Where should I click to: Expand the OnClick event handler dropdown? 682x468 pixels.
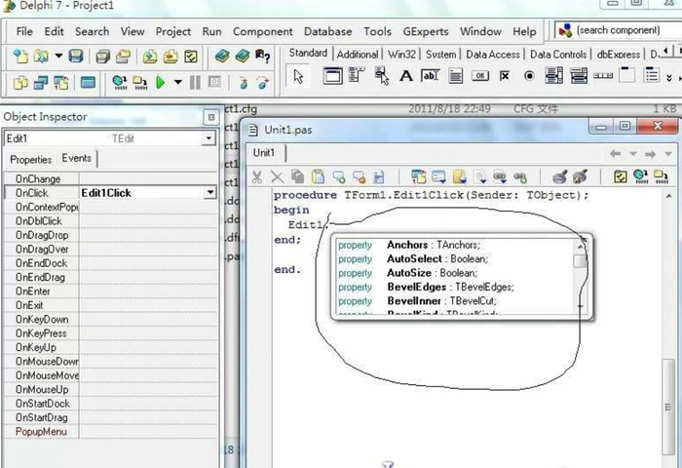coord(208,193)
